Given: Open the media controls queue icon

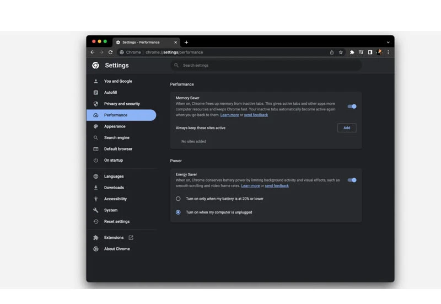Looking at the screenshot, I should pyautogui.click(x=361, y=52).
